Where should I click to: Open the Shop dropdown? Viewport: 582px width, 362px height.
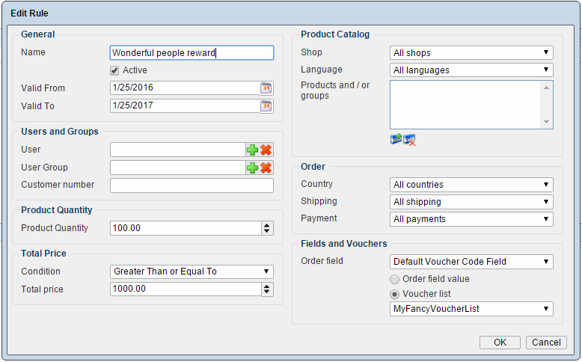tap(471, 53)
